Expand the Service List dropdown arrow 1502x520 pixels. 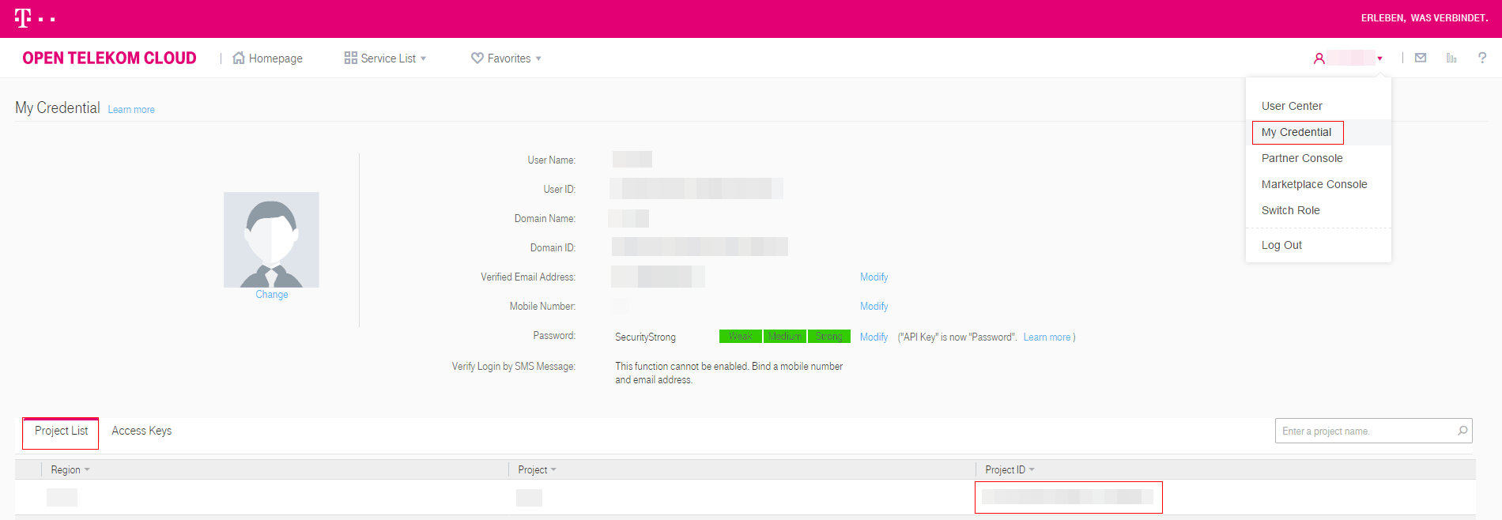coord(423,58)
